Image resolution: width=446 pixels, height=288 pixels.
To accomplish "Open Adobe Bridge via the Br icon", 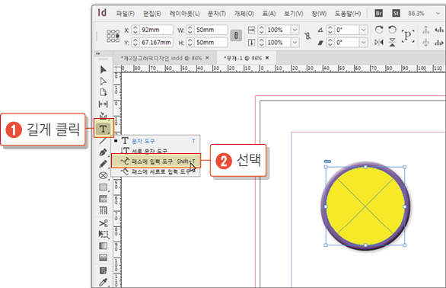I will [x=378, y=14].
